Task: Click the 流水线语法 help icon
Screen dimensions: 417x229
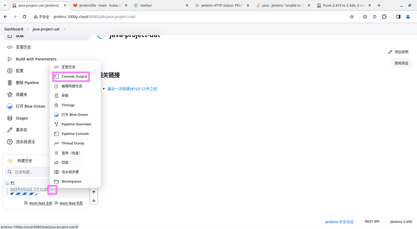Action: [10, 142]
